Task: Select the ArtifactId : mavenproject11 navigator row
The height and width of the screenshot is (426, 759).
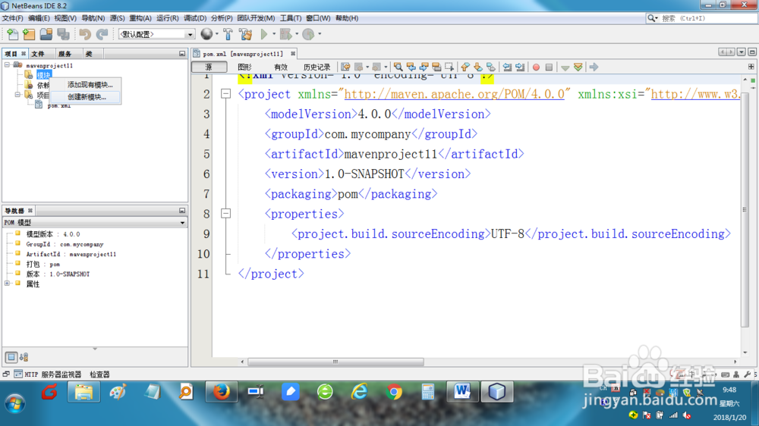Action: tap(71, 254)
